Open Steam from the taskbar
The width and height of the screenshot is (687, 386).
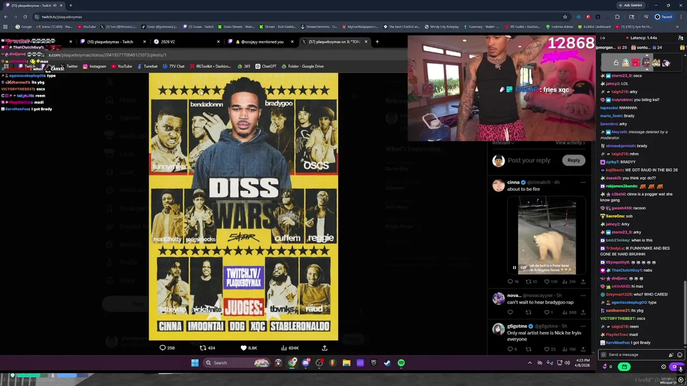388,363
